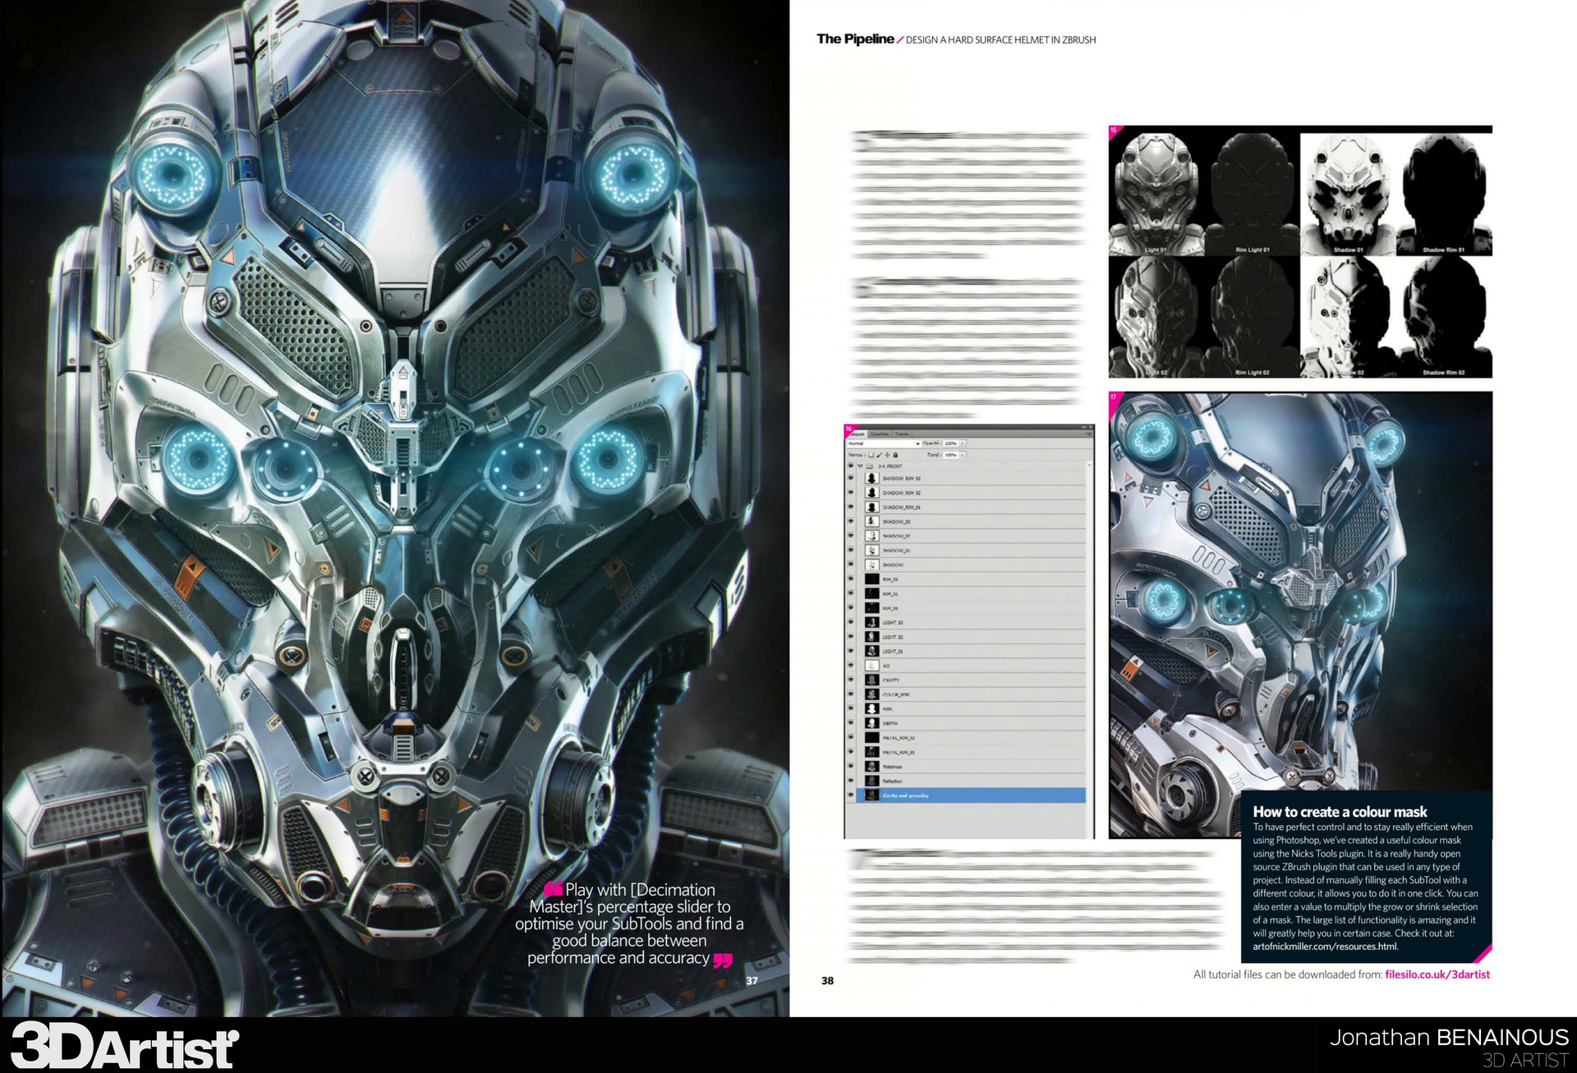
Task: Click the Light 01 render pass image
Action: tap(1156, 194)
